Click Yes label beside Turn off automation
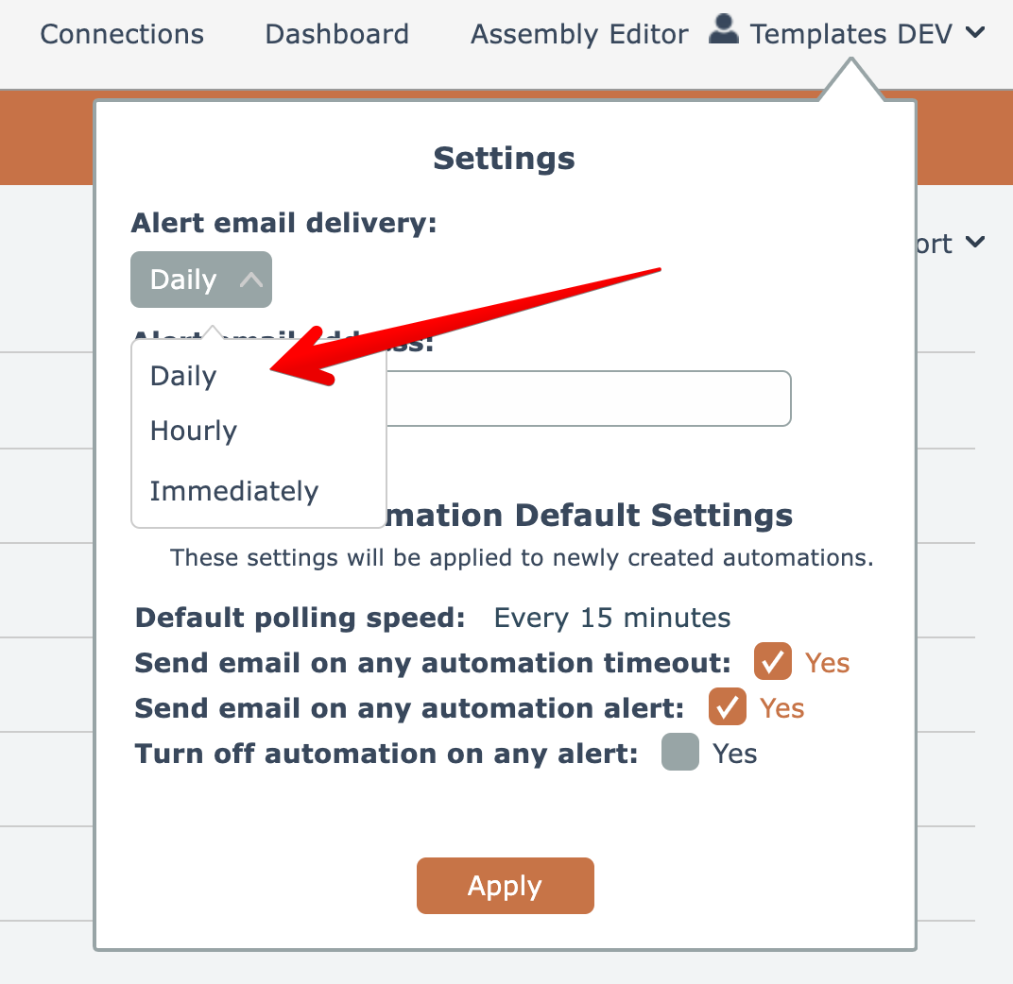 pyautogui.click(x=734, y=754)
